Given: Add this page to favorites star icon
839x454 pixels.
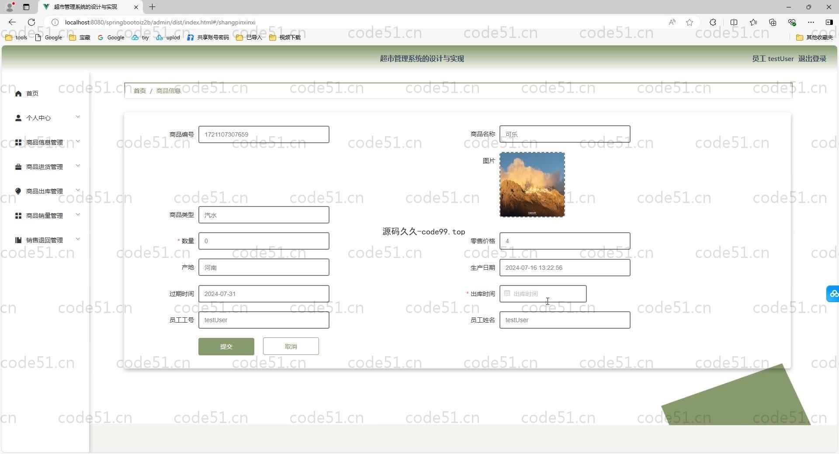Looking at the screenshot, I should [690, 22].
